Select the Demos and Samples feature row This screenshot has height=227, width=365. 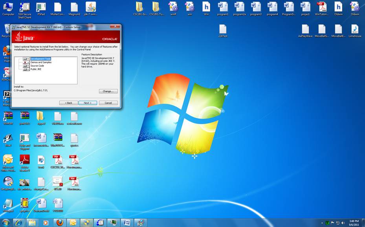coord(41,62)
